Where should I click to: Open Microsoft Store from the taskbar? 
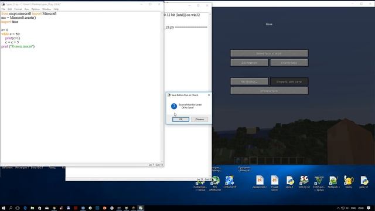(x=40, y=208)
